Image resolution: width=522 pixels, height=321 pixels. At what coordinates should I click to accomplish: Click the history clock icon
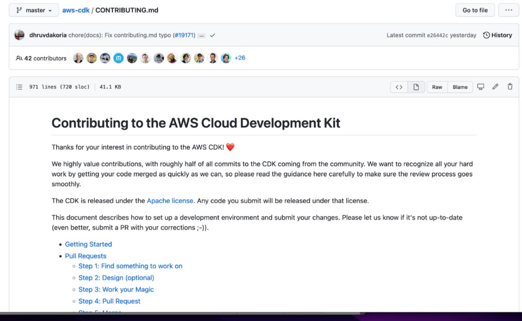point(486,35)
